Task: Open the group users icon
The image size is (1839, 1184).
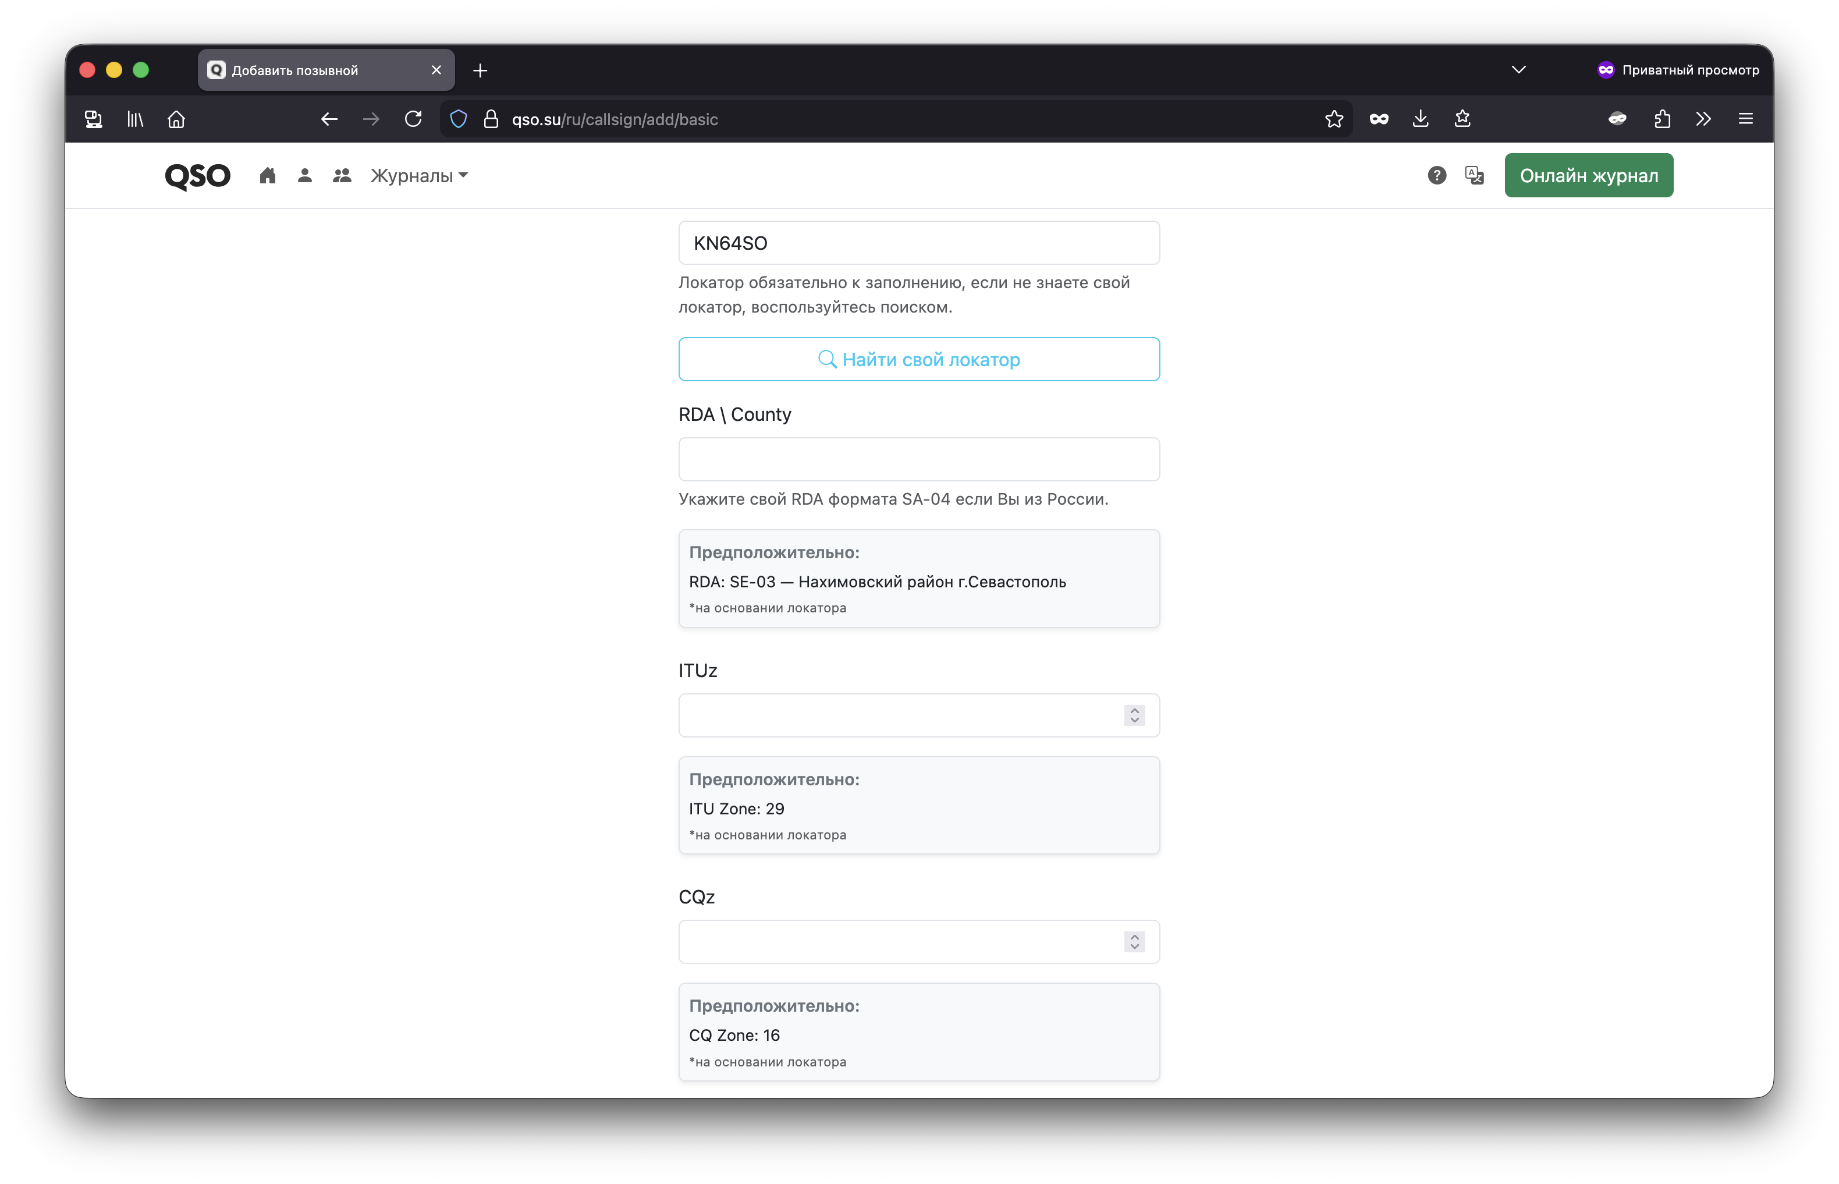Action: [342, 175]
